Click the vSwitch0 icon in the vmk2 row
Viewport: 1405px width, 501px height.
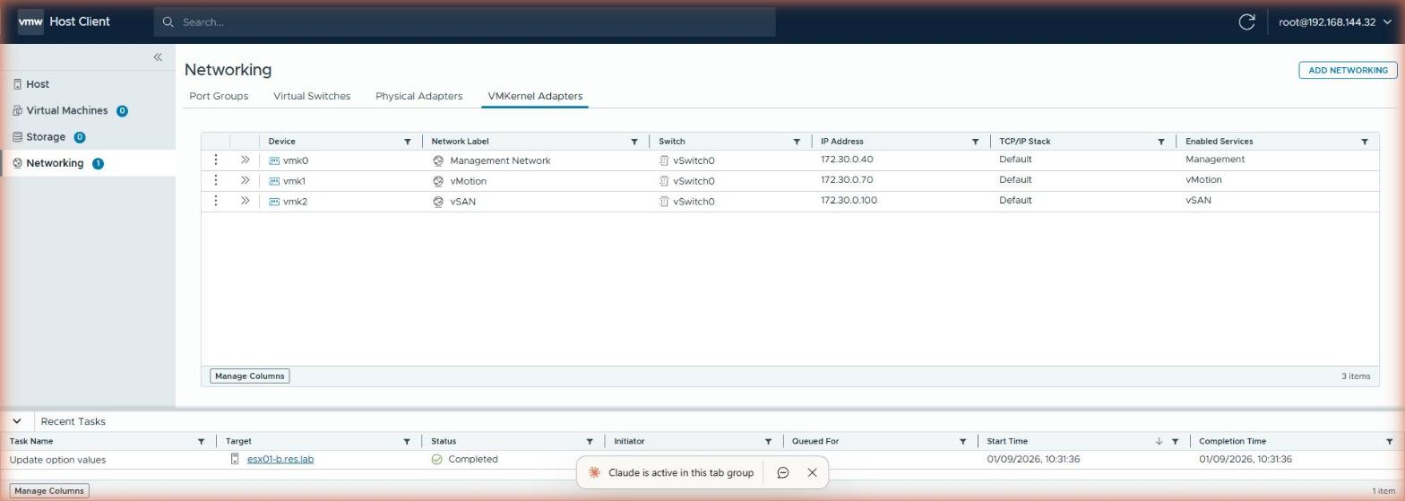coord(664,202)
